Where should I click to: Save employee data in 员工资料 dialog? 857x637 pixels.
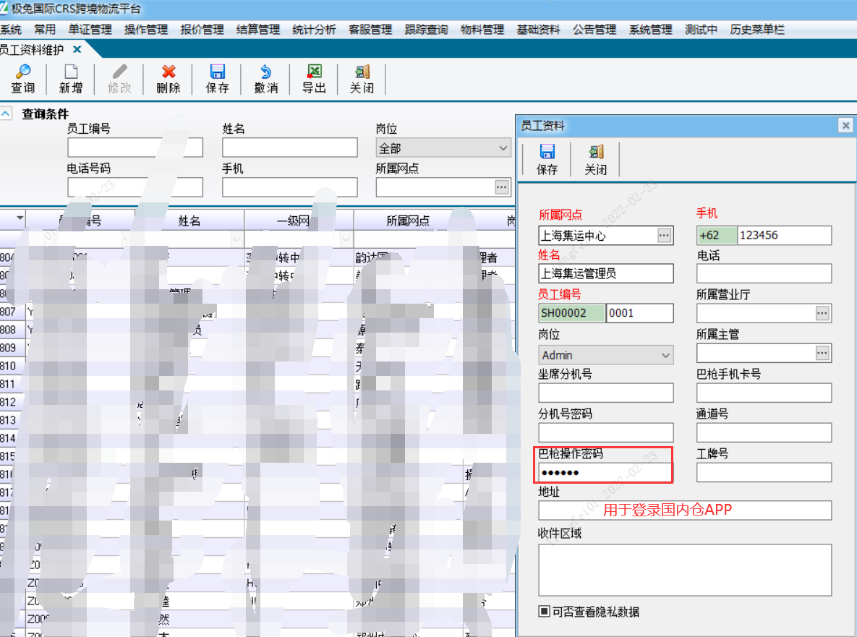coord(547,160)
